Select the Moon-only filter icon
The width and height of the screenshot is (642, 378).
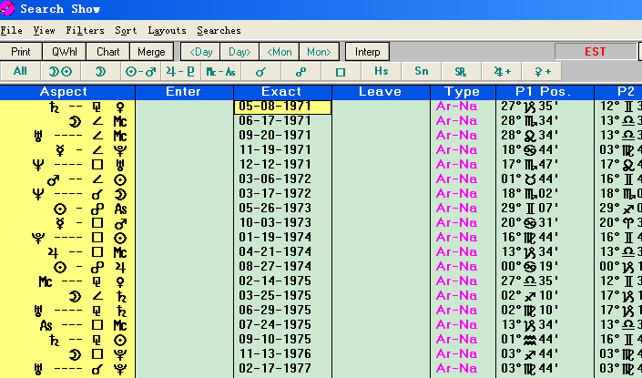(x=100, y=71)
